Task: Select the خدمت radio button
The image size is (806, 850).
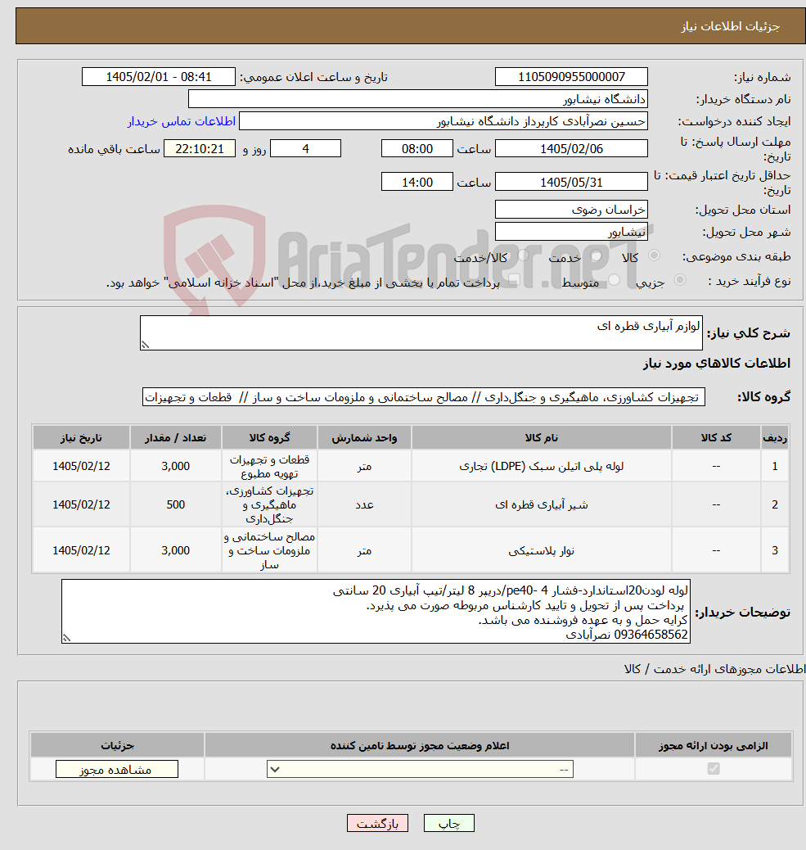Action: [x=596, y=255]
